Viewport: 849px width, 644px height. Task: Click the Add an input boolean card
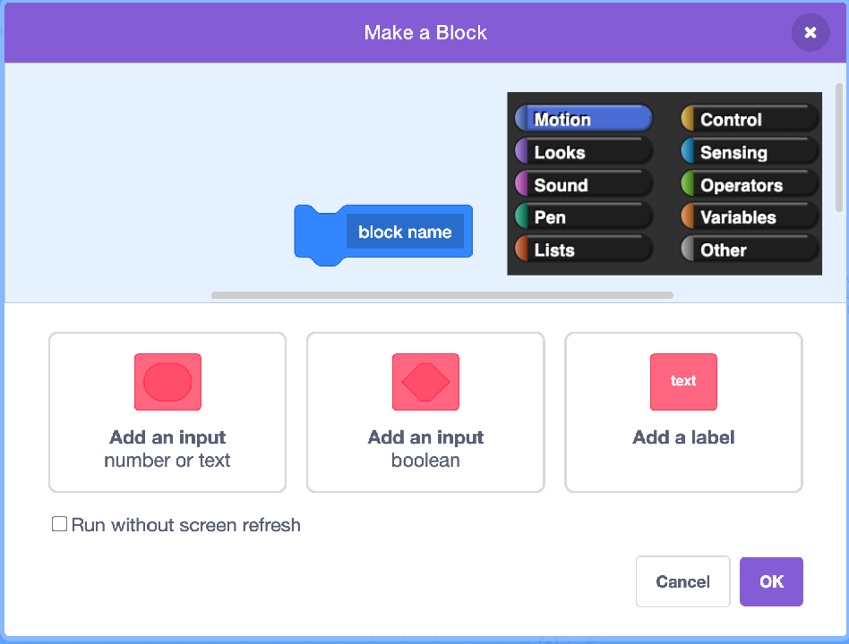pyautogui.click(x=425, y=411)
